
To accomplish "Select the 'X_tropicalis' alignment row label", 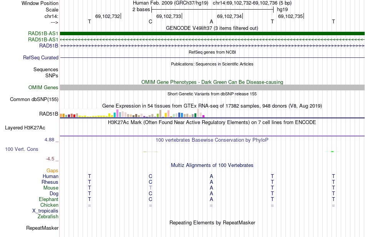I will pyautogui.click(x=45, y=211).
